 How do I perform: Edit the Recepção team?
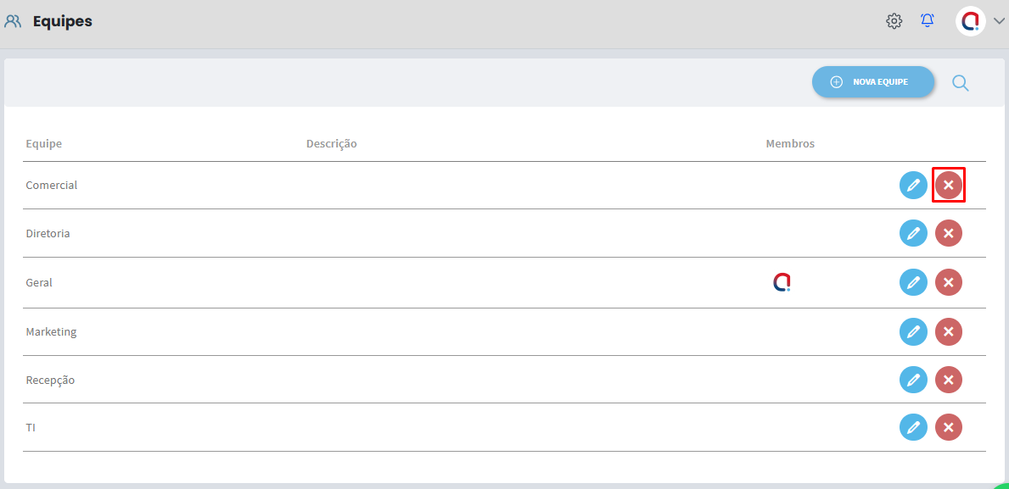pyautogui.click(x=913, y=380)
